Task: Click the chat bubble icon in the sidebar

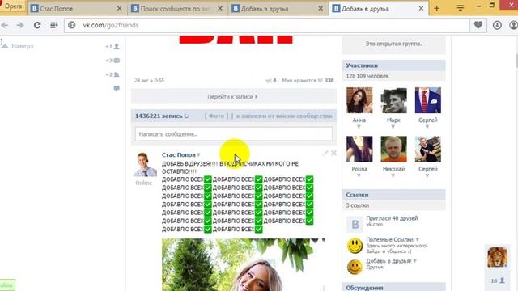Action: pos(117,88)
